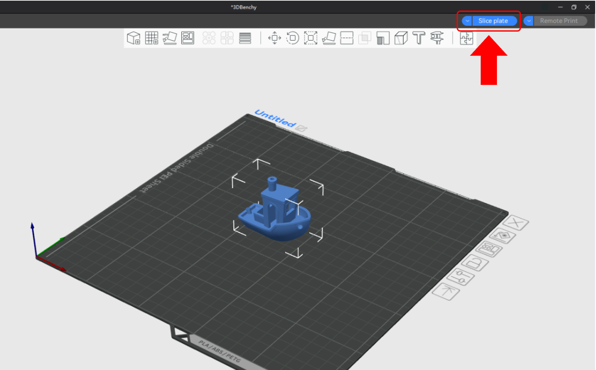Open plate settings sliders icon
Screen dimensions: 596x370
[x=460, y=277]
